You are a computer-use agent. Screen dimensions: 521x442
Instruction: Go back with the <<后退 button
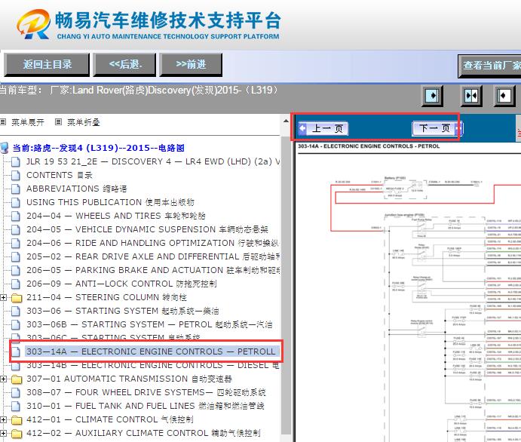[x=124, y=64]
